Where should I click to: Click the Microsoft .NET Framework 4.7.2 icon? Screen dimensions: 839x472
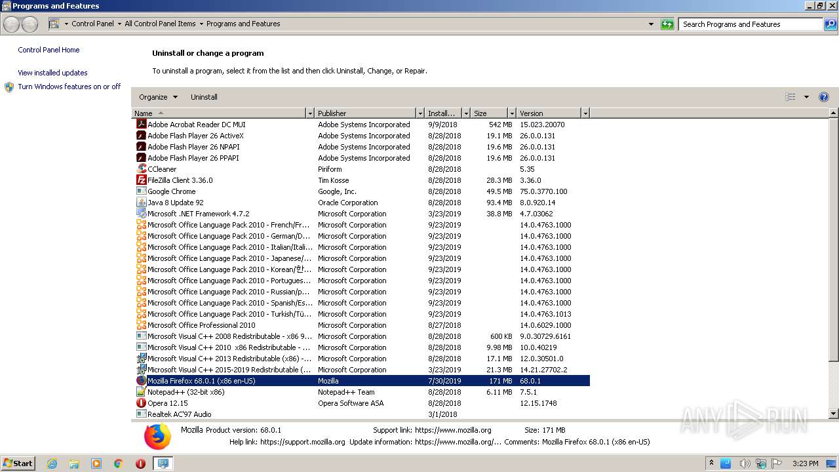[x=141, y=214]
